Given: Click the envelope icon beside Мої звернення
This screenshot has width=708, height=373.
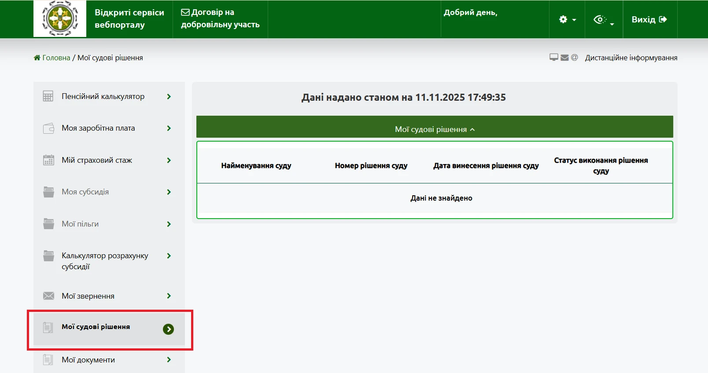Looking at the screenshot, I should 48,296.
